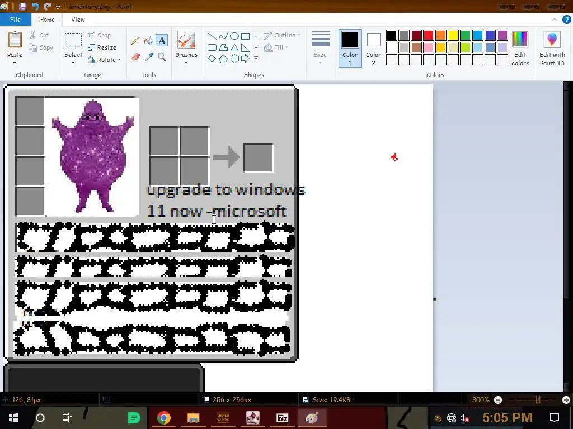Click the rectangular Select tool

tap(73, 40)
